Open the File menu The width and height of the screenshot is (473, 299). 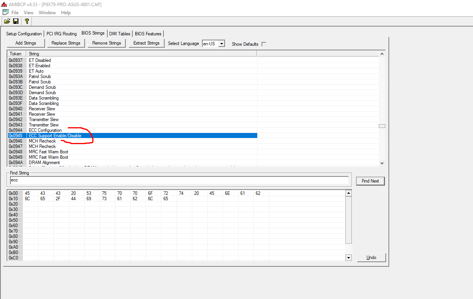coord(15,13)
